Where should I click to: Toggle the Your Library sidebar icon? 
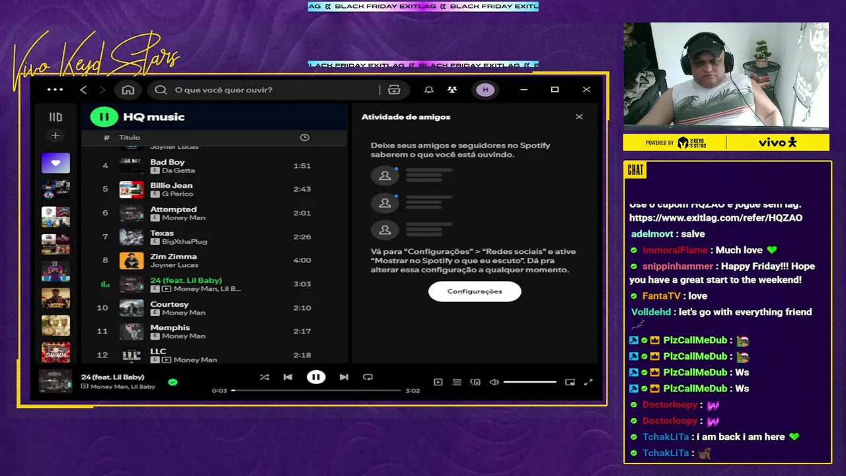tap(56, 117)
